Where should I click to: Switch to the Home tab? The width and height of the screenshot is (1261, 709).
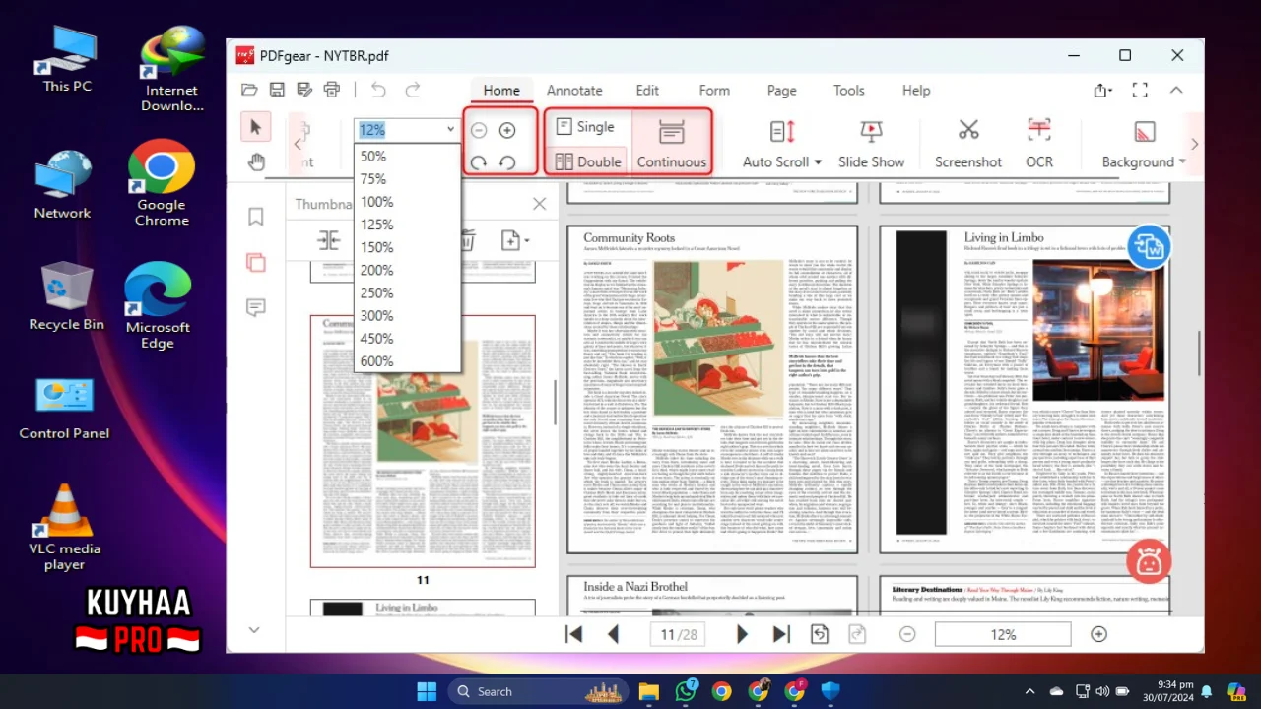[501, 90]
